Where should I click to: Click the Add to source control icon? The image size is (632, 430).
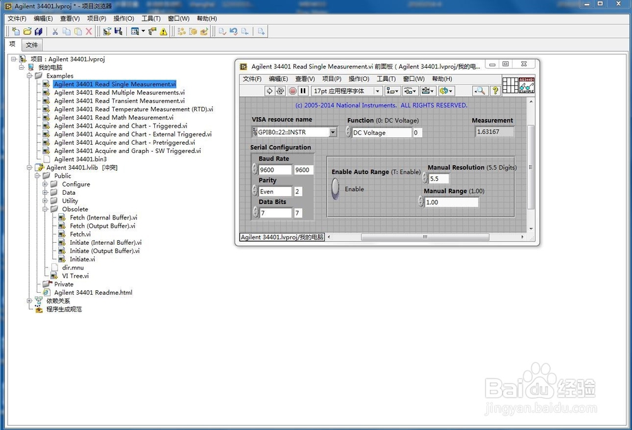coord(261,31)
